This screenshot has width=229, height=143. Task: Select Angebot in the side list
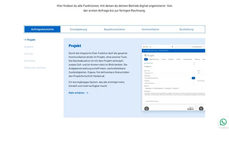click(29, 47)
